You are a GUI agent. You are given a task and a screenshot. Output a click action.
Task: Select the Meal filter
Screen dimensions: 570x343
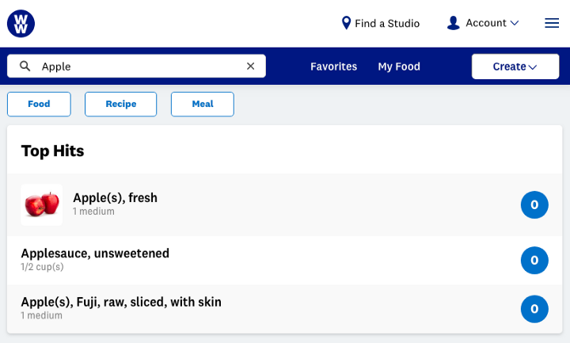pos(202,104)
